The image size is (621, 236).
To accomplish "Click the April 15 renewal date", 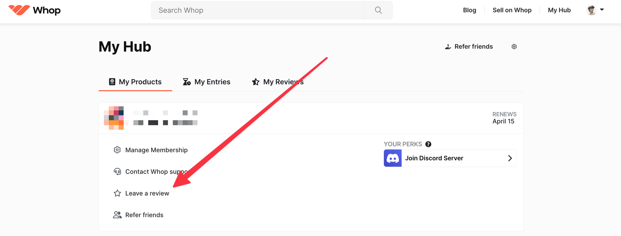I will pos(503,121).
